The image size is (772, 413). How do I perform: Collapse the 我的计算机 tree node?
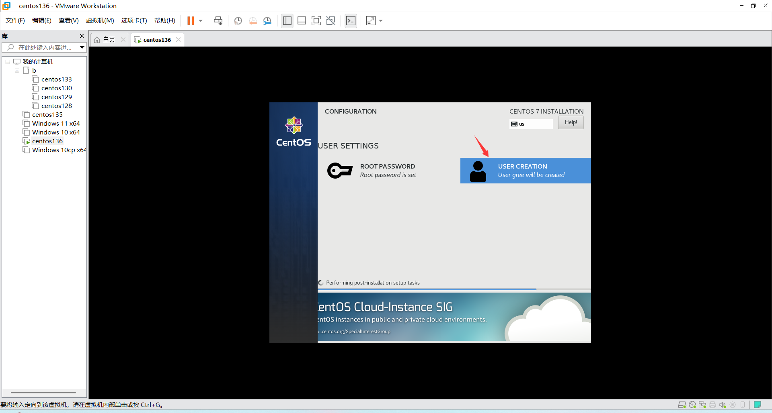click(8, 62)
